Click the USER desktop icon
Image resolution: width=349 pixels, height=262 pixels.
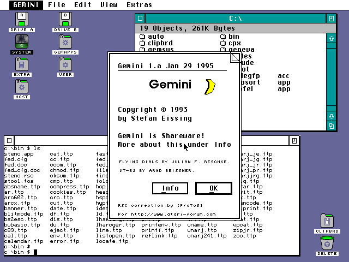(x=65, y=64)
